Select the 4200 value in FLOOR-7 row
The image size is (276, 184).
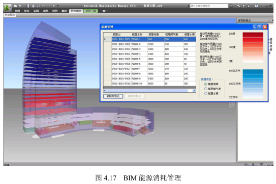pyautogui.click(x=156, y=69)
